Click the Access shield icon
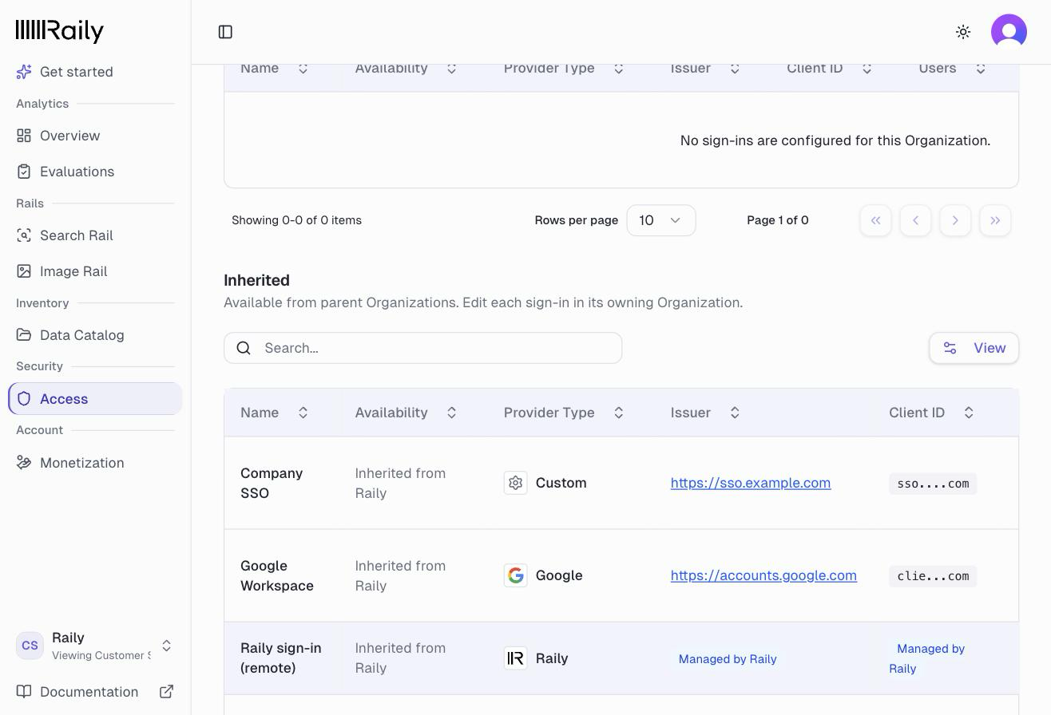The width and height of the screenshot is (1051, 715). (24, 399)
